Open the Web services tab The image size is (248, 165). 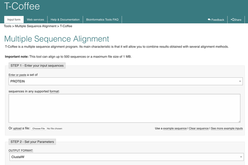click(35, 20)
